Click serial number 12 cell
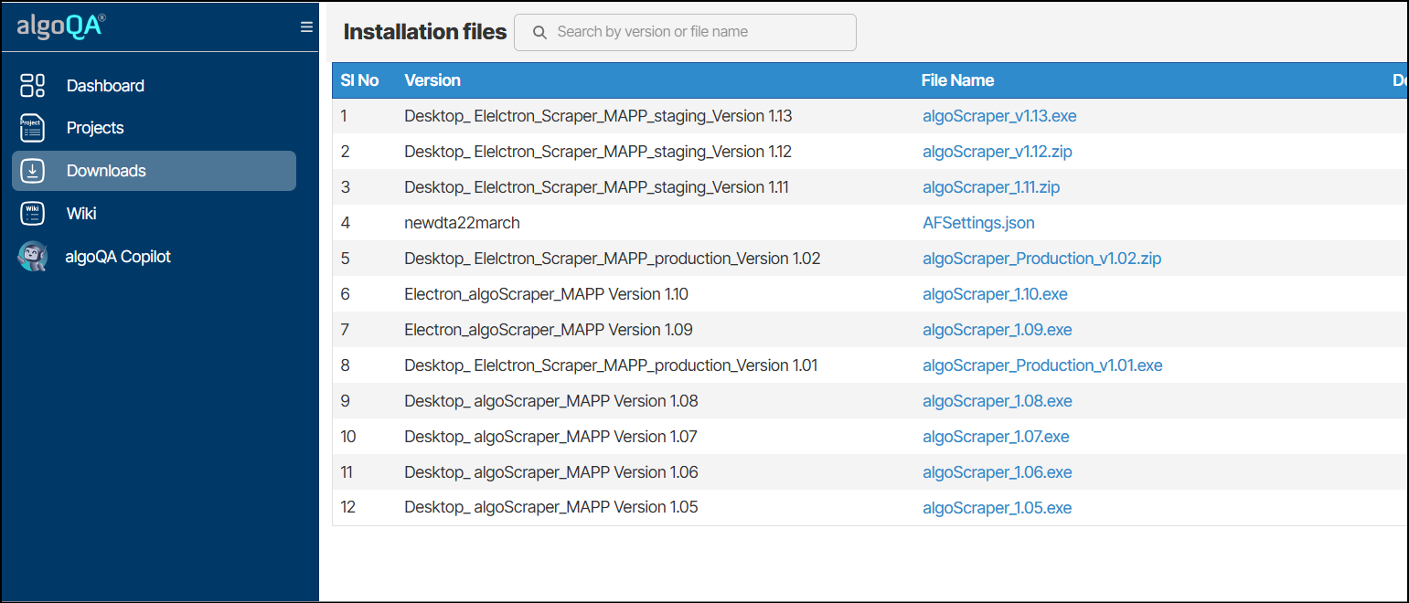1409x603 pixels. pos(347,508)
